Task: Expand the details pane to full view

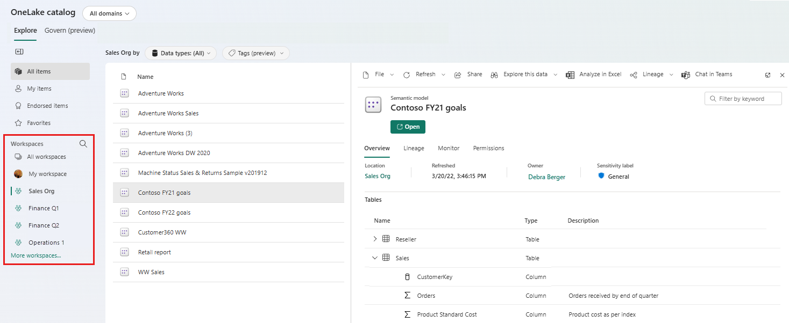Action: pyautogui.click(x=767, y=75)
